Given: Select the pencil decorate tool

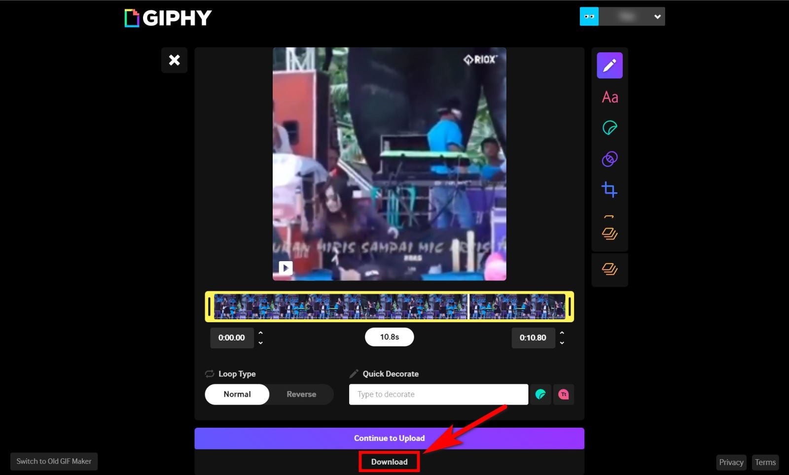Looking at the screenshot, I should tap(610, 65).
